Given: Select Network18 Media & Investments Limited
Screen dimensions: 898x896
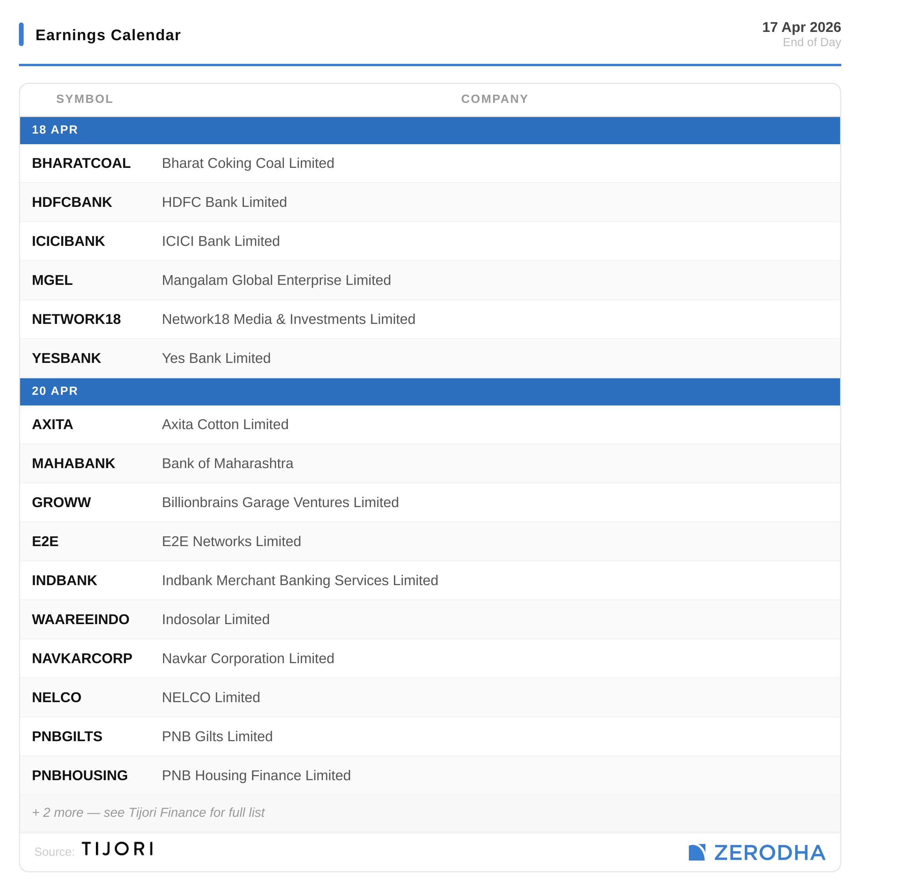Looking at the screenshot, I should coord(288,319).
